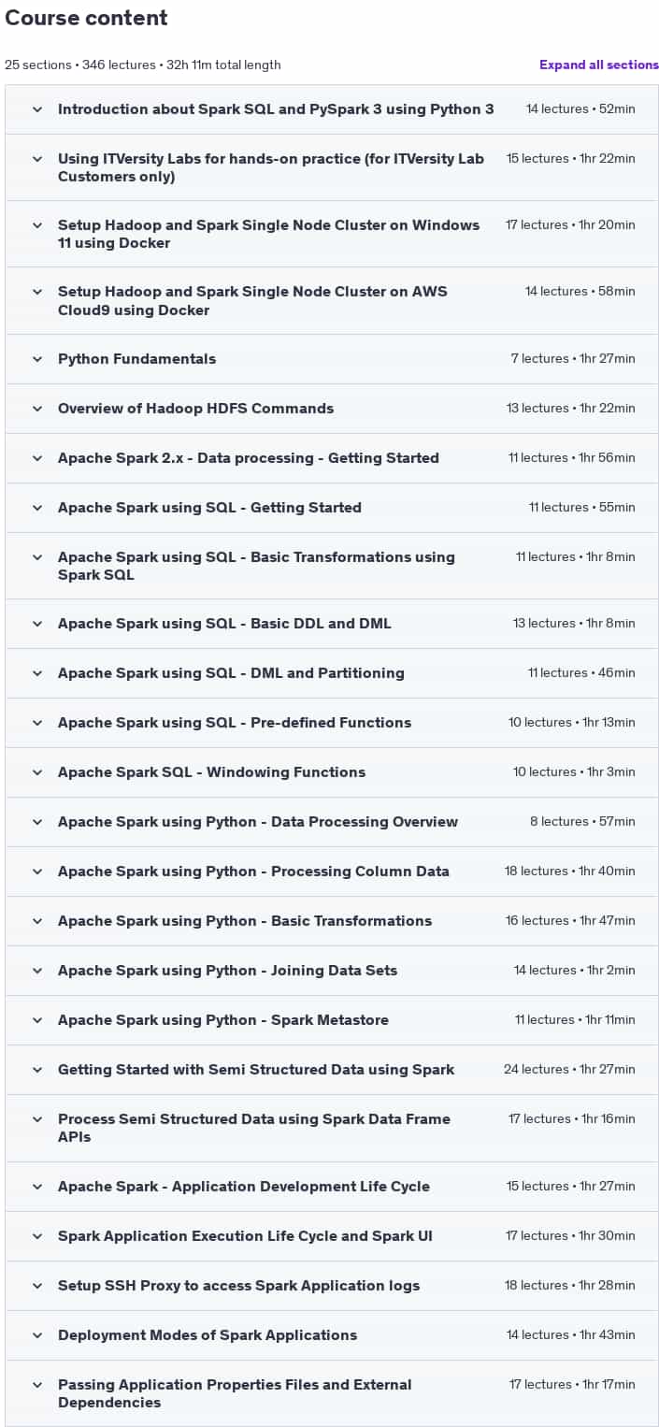Screen dimensions: 659x1427
Task: Expand chevron for Passing Application Properties Files section
Action: point(37,1385)
